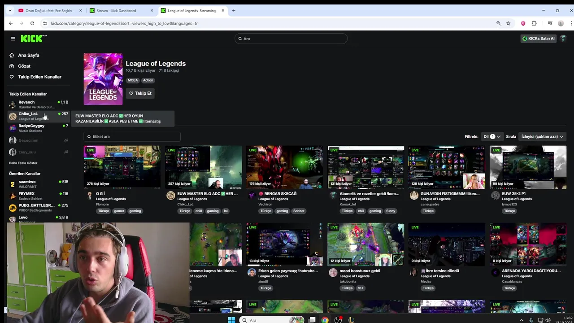Open the Gözat browse page
574x323 pixels.
click(24, 66)
